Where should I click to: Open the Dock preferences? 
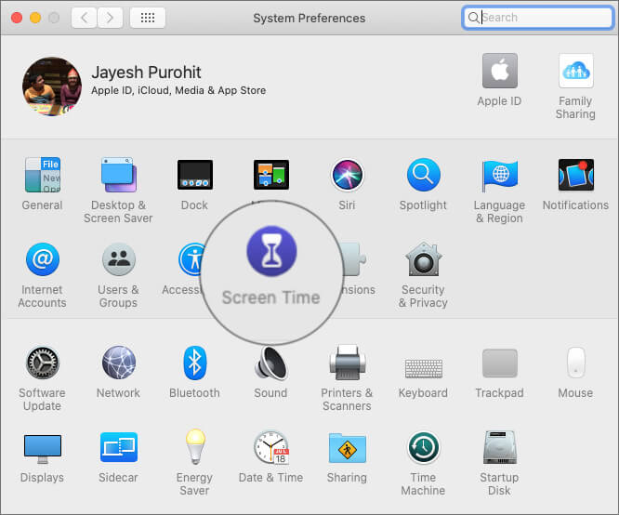pos(194,175)
